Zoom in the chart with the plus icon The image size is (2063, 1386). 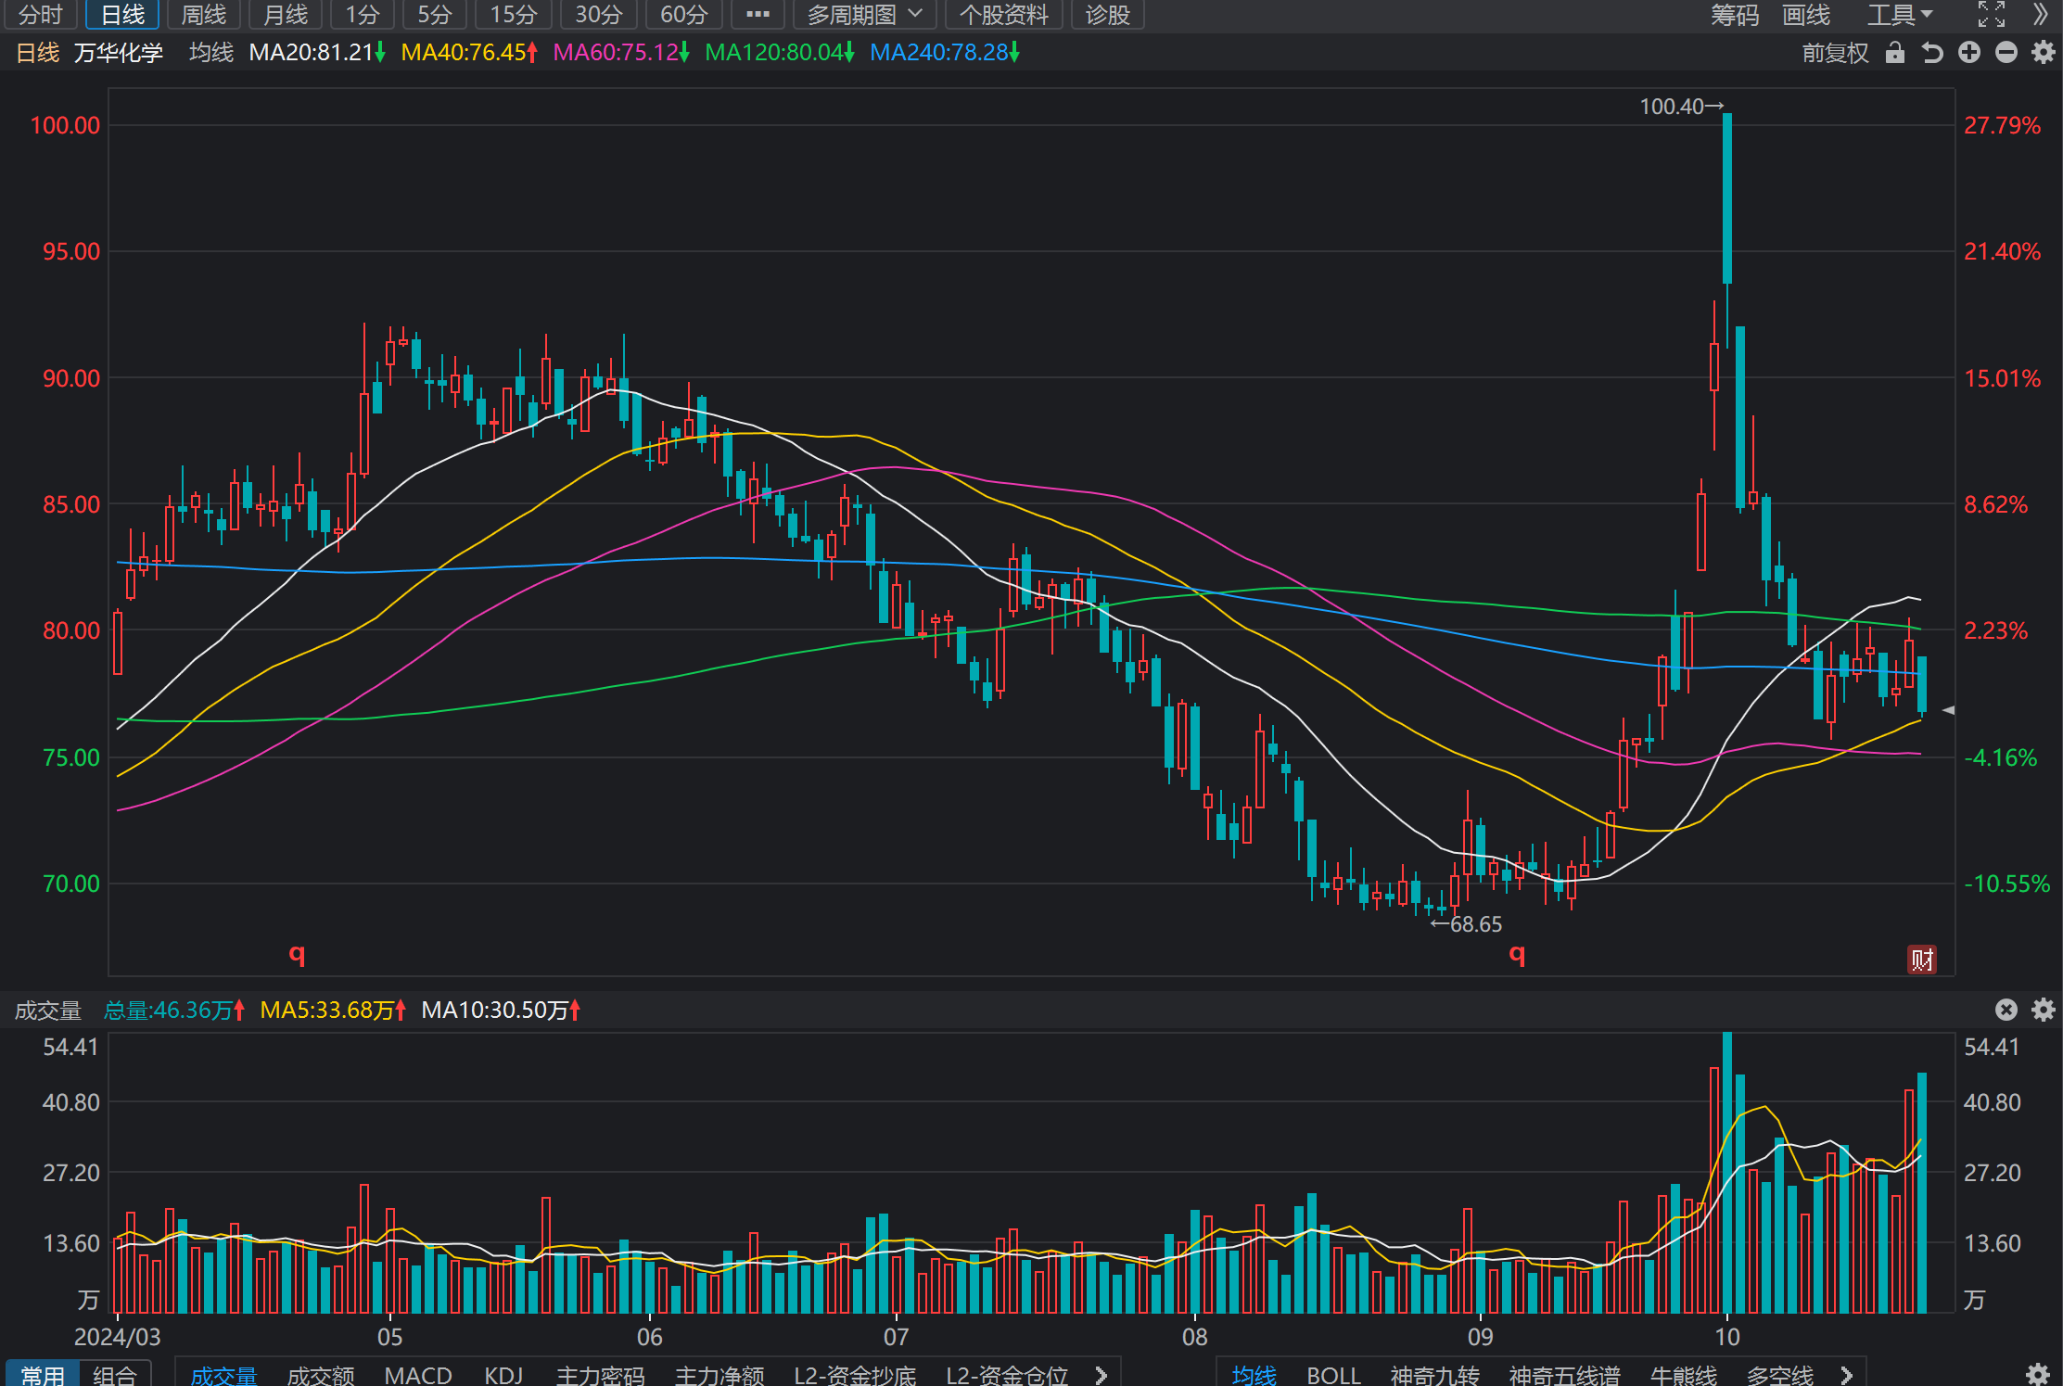pyautogui.click(x=1969, y=53)
